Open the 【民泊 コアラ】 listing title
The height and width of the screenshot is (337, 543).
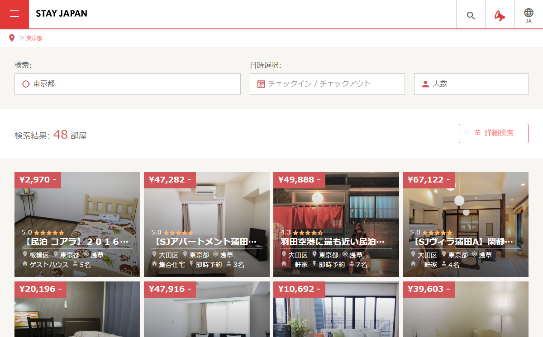click(x=77, y=242)
